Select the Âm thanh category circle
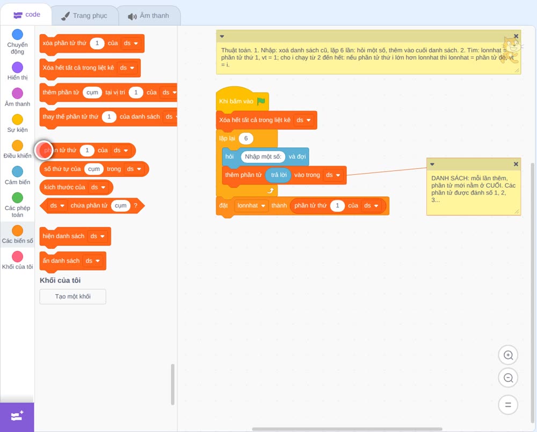This screenshot has height=432, width=537. 18,93
